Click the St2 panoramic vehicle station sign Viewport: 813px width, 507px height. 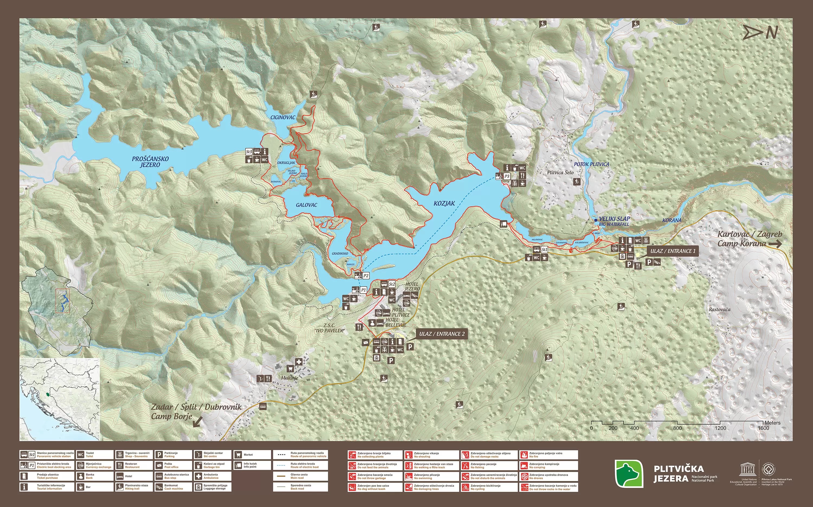[x=392, y=284]
